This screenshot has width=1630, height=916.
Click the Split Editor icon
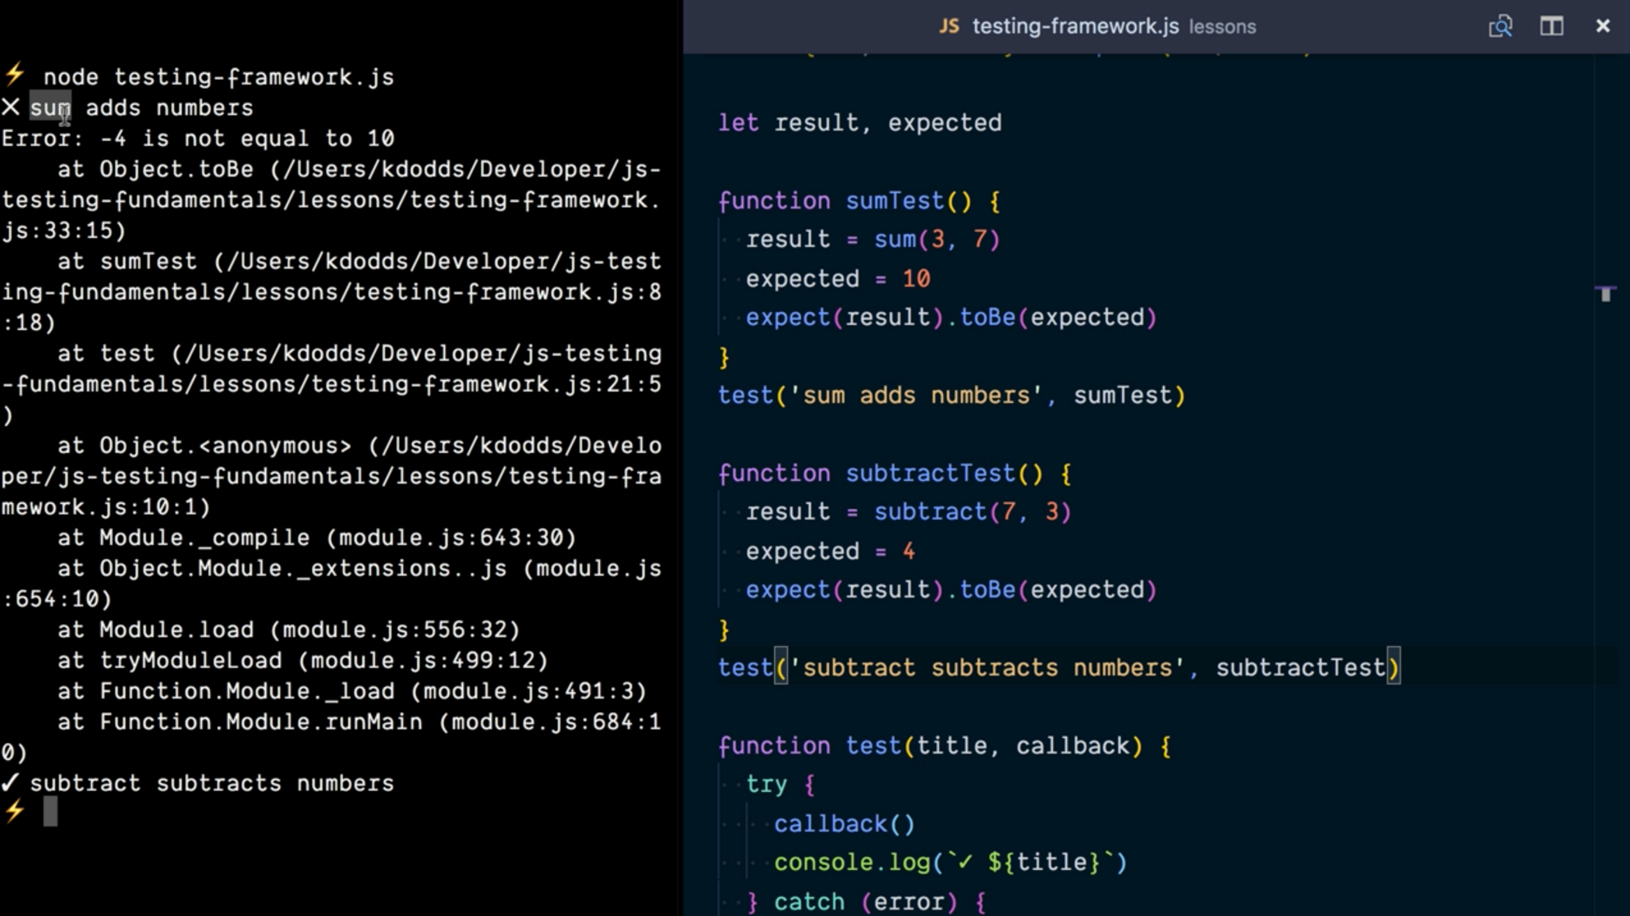click(x=1551, y=26)
